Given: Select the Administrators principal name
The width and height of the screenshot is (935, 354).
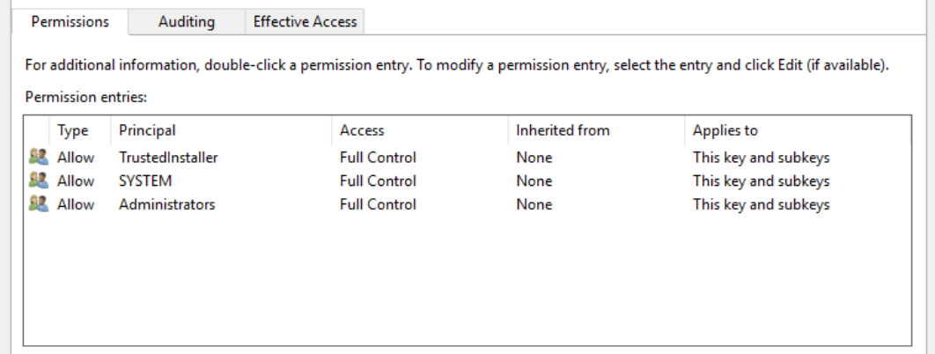Looking at the screenshot, I should pos(166,204).
